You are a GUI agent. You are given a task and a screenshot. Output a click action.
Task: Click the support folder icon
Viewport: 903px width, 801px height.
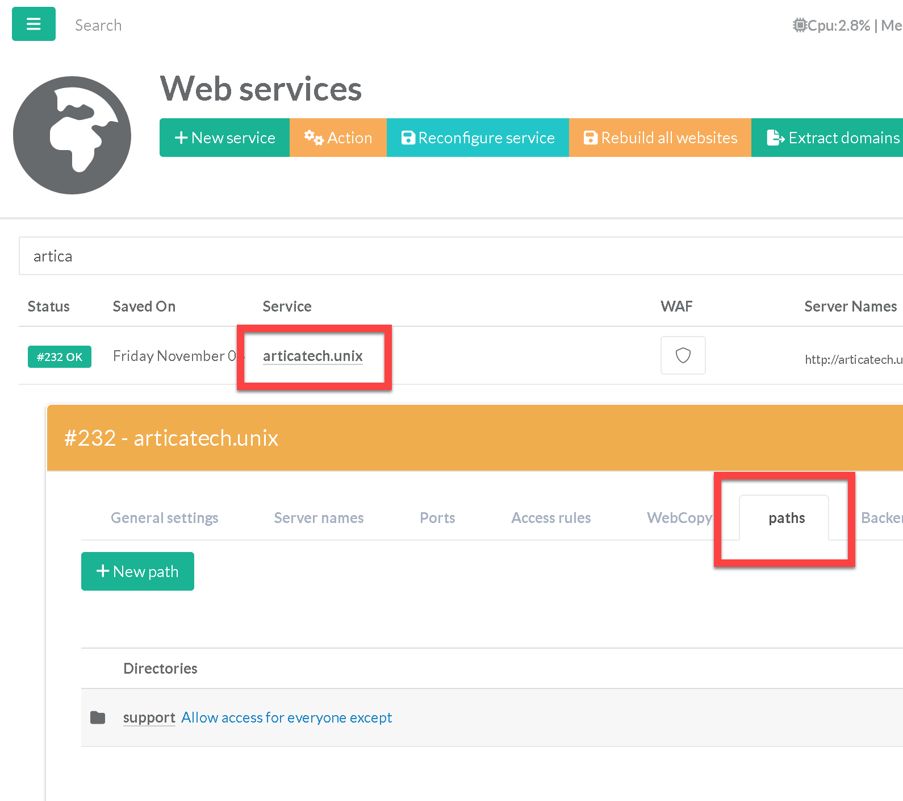pyautogui.click(x=98, y=717)
